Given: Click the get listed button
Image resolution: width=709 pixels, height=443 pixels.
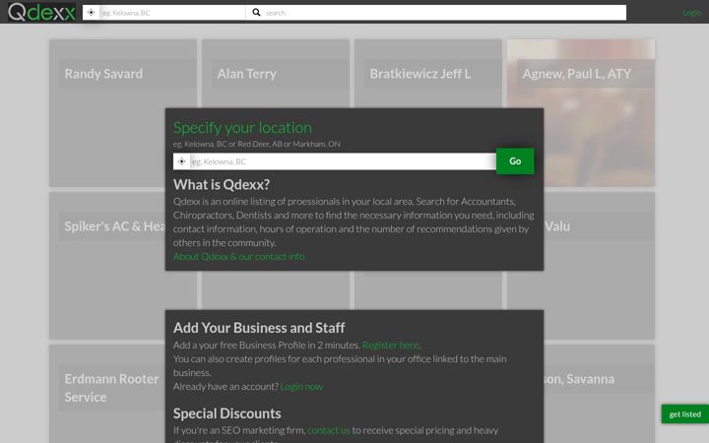Looking at the screenshot, I should coord(685,414).
